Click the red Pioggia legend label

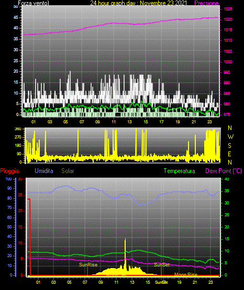tap(9, 171)
